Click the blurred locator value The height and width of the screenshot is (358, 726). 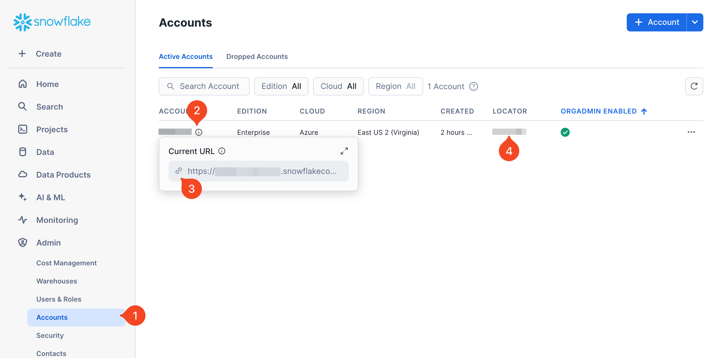(x=509, y=132)
